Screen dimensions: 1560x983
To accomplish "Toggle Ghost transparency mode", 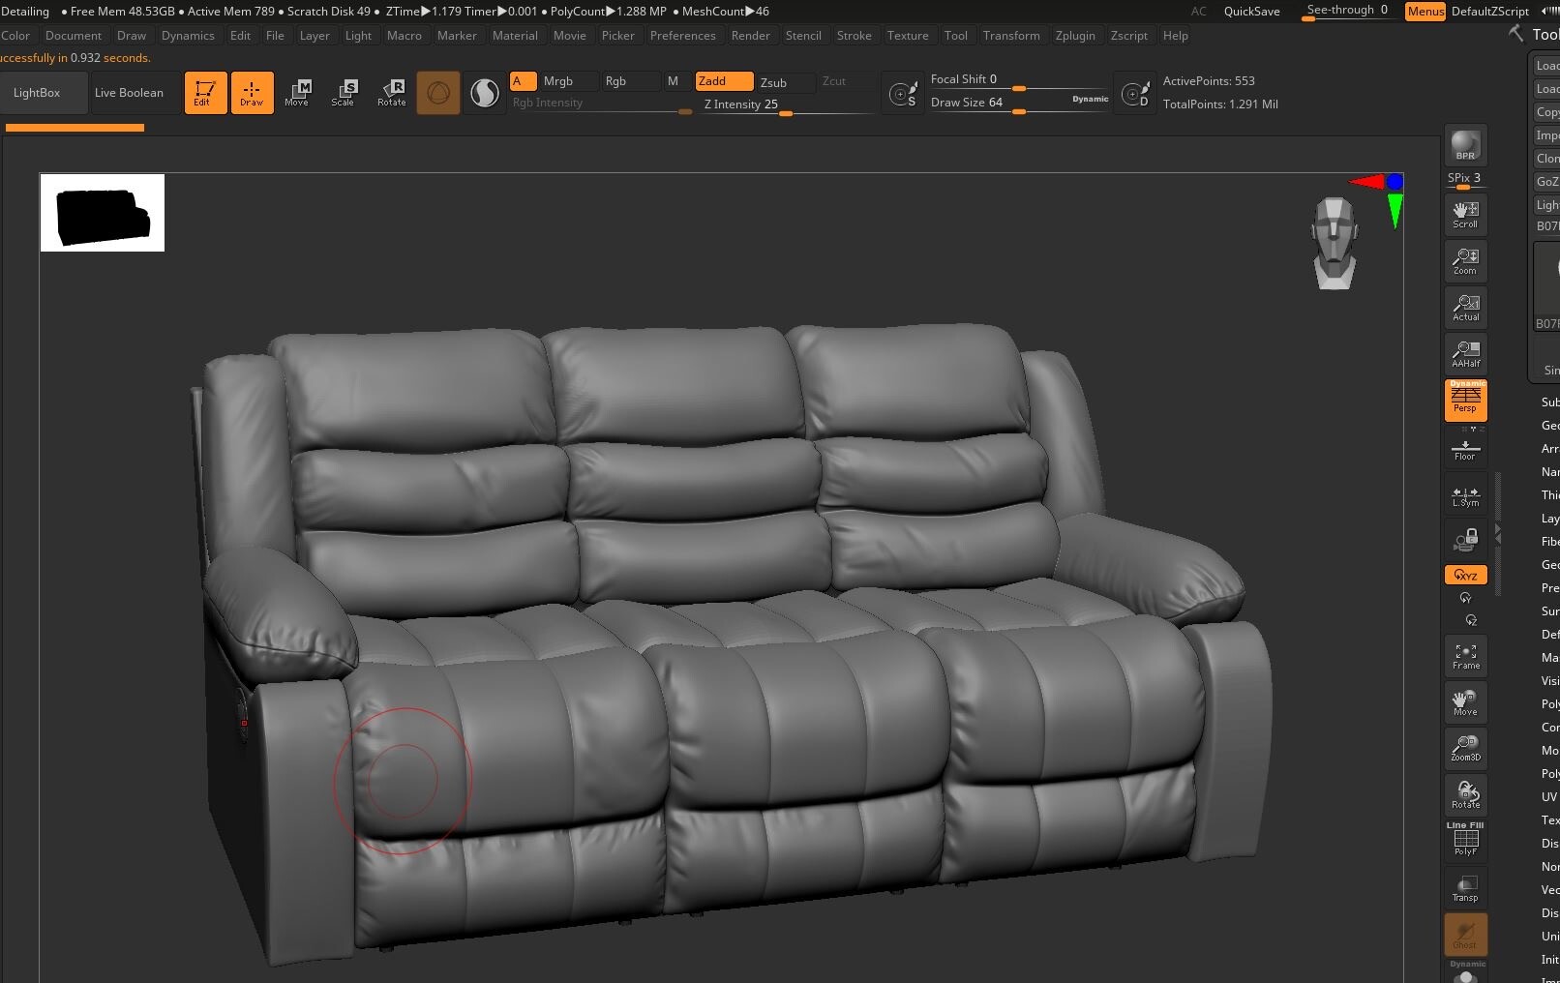I will coord(1464,934).
